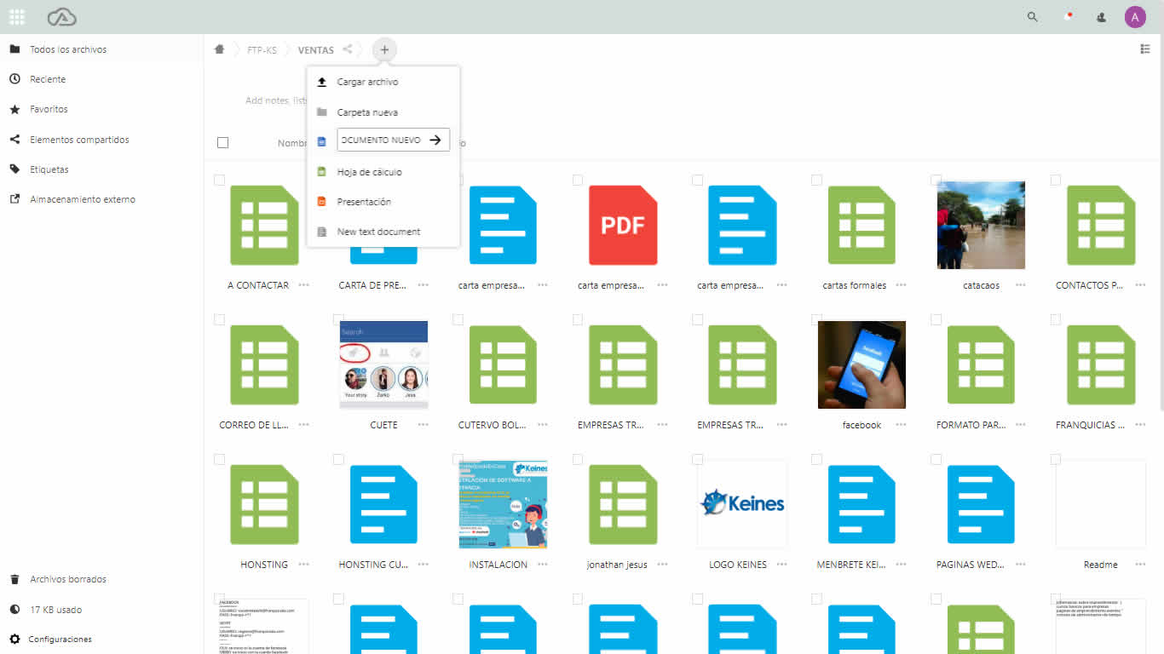Open more options for cartas formales
Viewport: 1164px width, 654px height.
(901, 285)
